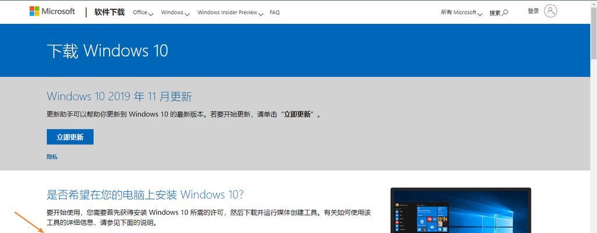Viewport: 597px width, 233px height.
Task: Click text '更新助手可以帮助你更新到 Windows 10 的最新版本'
Action: (126, 114)
